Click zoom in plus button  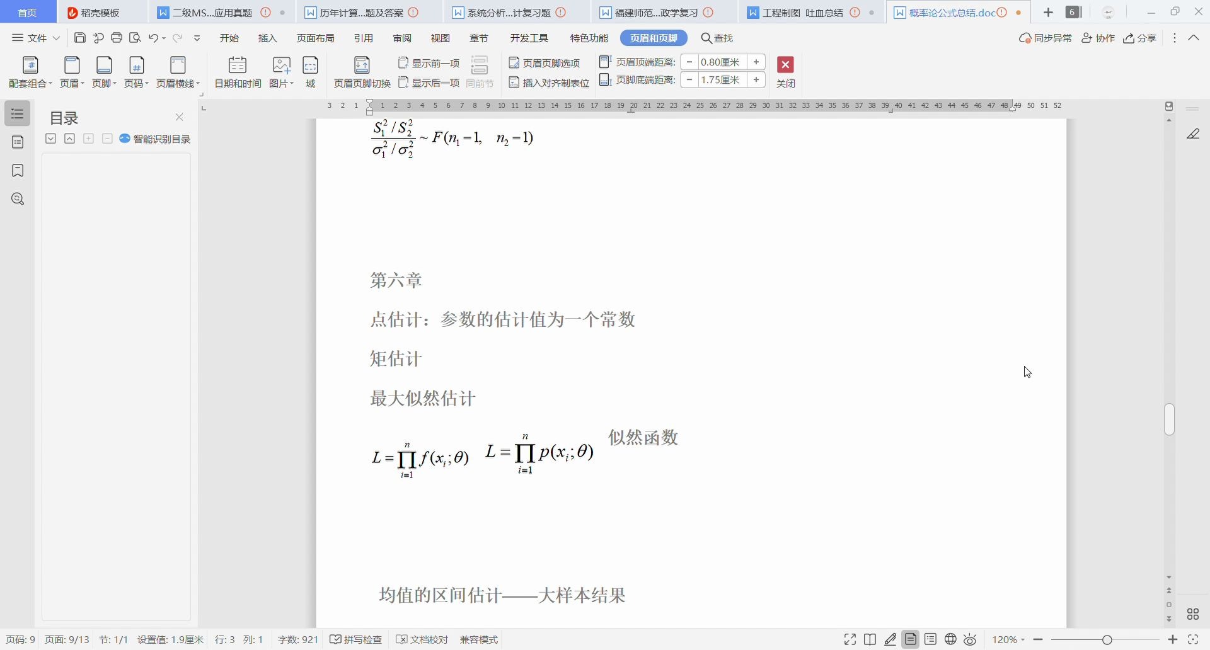pyautogui.click(x=1172, y=640)
